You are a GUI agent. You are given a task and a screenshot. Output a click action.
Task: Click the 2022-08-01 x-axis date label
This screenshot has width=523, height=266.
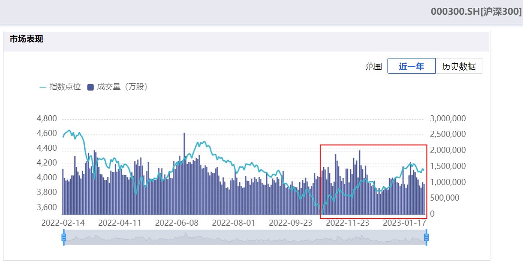(234, 223)
